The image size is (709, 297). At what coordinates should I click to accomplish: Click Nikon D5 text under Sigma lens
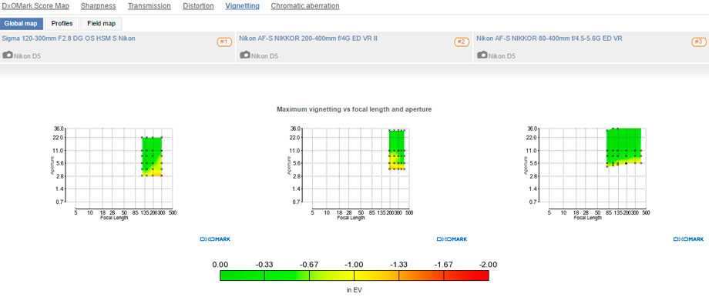[x=27, y=56]
